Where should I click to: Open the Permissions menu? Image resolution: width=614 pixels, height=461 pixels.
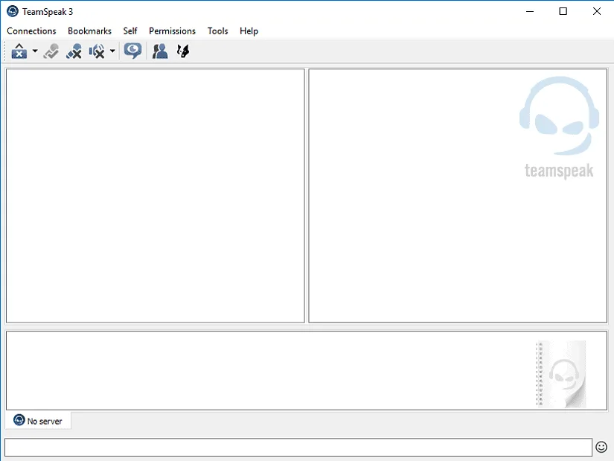pyautogui.click(x=172, y=31)
